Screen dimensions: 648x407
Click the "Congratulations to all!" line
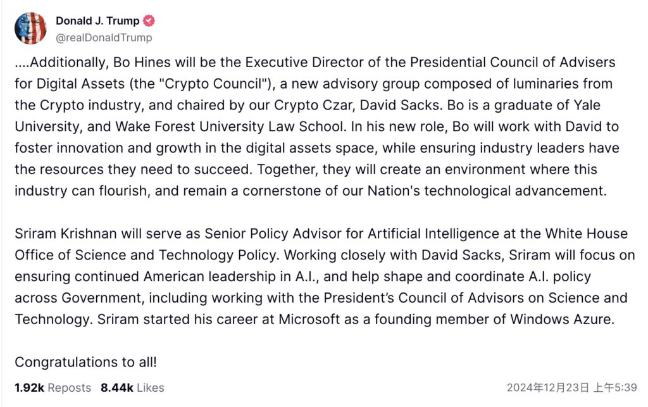pyautogui.click(x=85, y=362)
